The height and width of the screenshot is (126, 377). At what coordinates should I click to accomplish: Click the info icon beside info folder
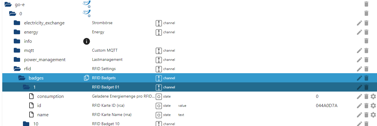87,41
